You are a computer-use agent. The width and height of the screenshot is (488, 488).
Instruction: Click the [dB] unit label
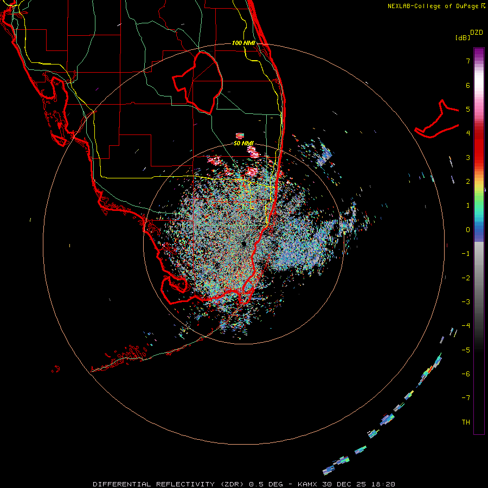pyautogui.click(x=463, y=37)
